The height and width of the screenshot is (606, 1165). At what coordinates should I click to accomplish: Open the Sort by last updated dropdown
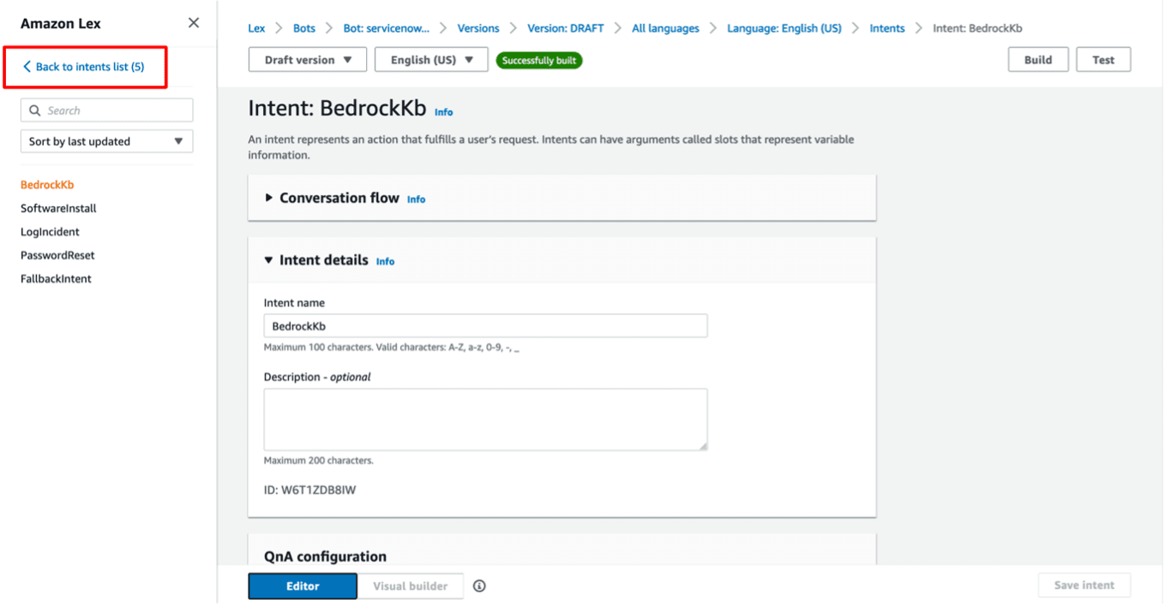point(106,141)
